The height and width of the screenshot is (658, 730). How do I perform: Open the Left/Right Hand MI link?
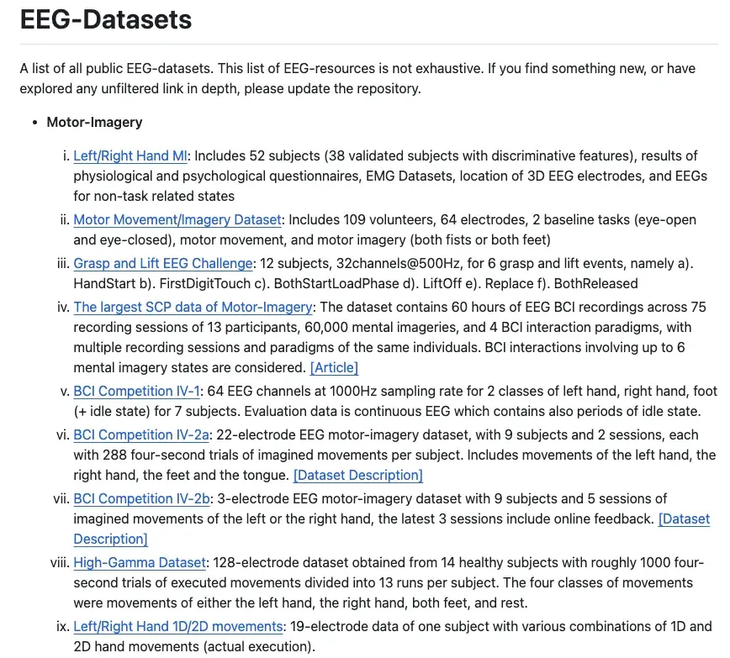[x=130, y=155]
